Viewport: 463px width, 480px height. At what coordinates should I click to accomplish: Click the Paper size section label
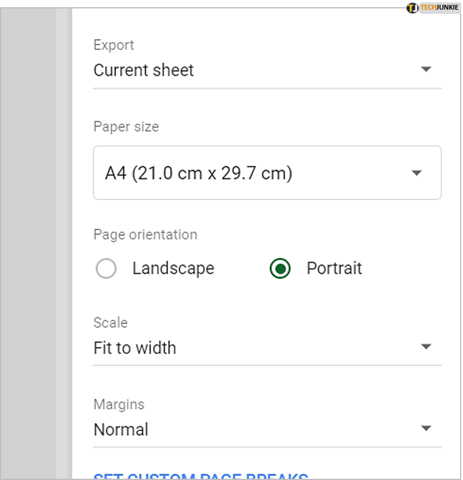pyautogui.click(x=126, y=127)
